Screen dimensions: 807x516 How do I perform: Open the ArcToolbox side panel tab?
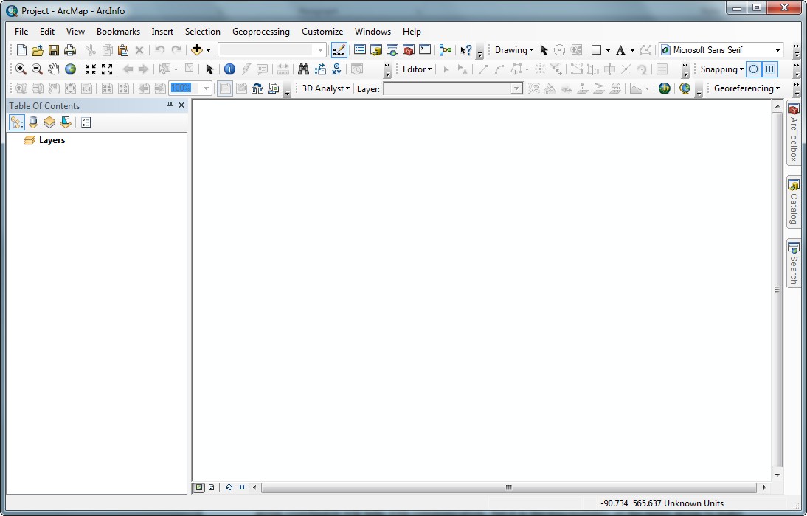[x=794, y=134]
